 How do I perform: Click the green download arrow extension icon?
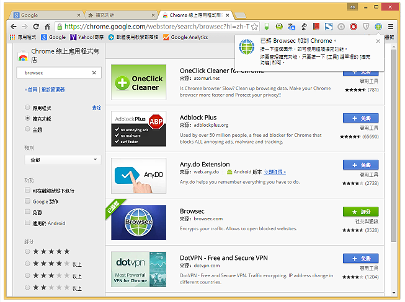[267, 27]
